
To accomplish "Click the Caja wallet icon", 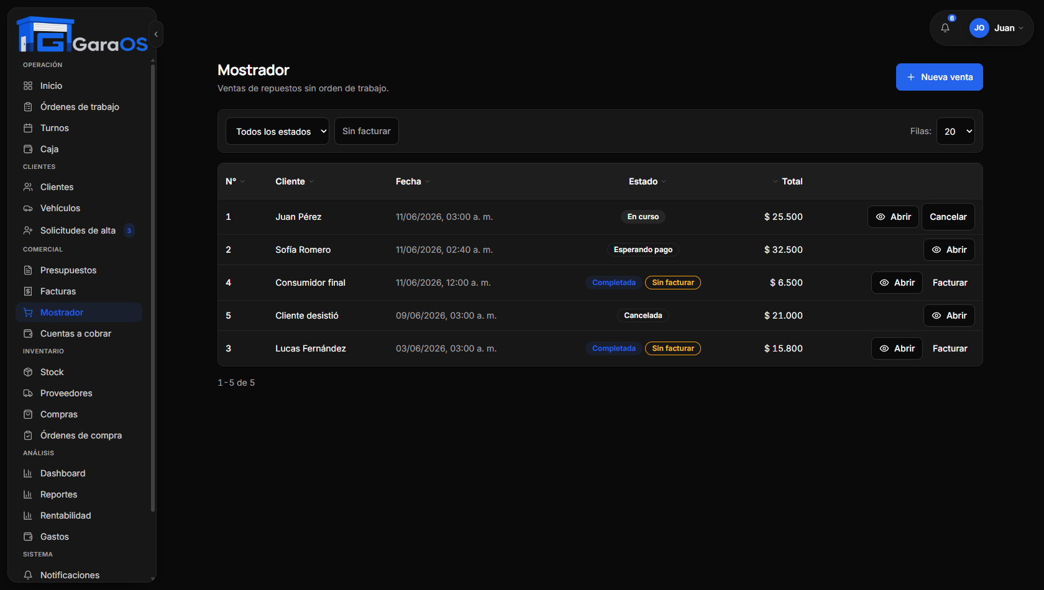I will click(x=28, y=149).
